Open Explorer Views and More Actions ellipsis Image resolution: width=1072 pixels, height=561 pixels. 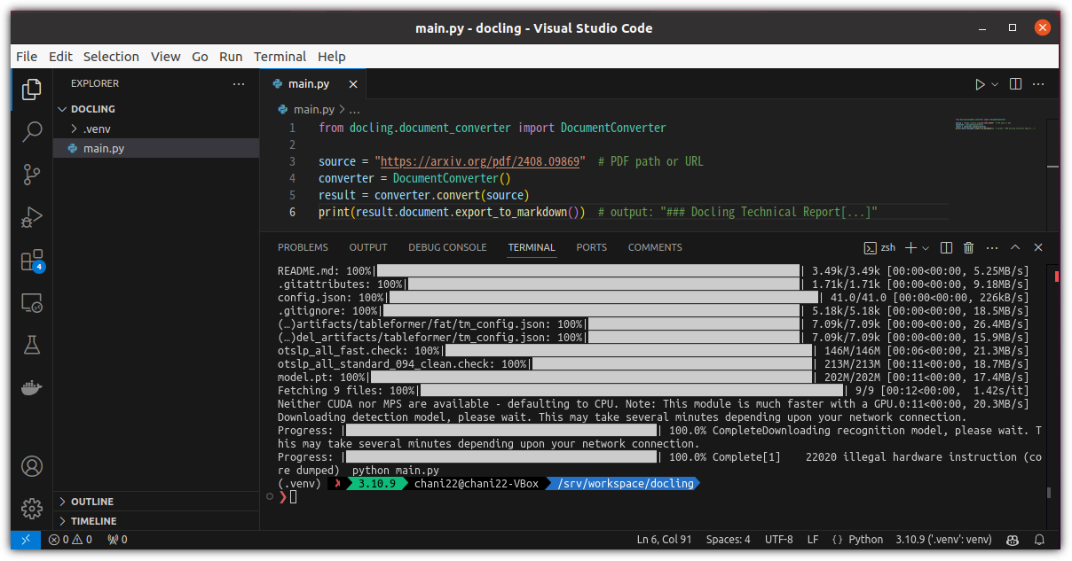click(x=239, y=83)
